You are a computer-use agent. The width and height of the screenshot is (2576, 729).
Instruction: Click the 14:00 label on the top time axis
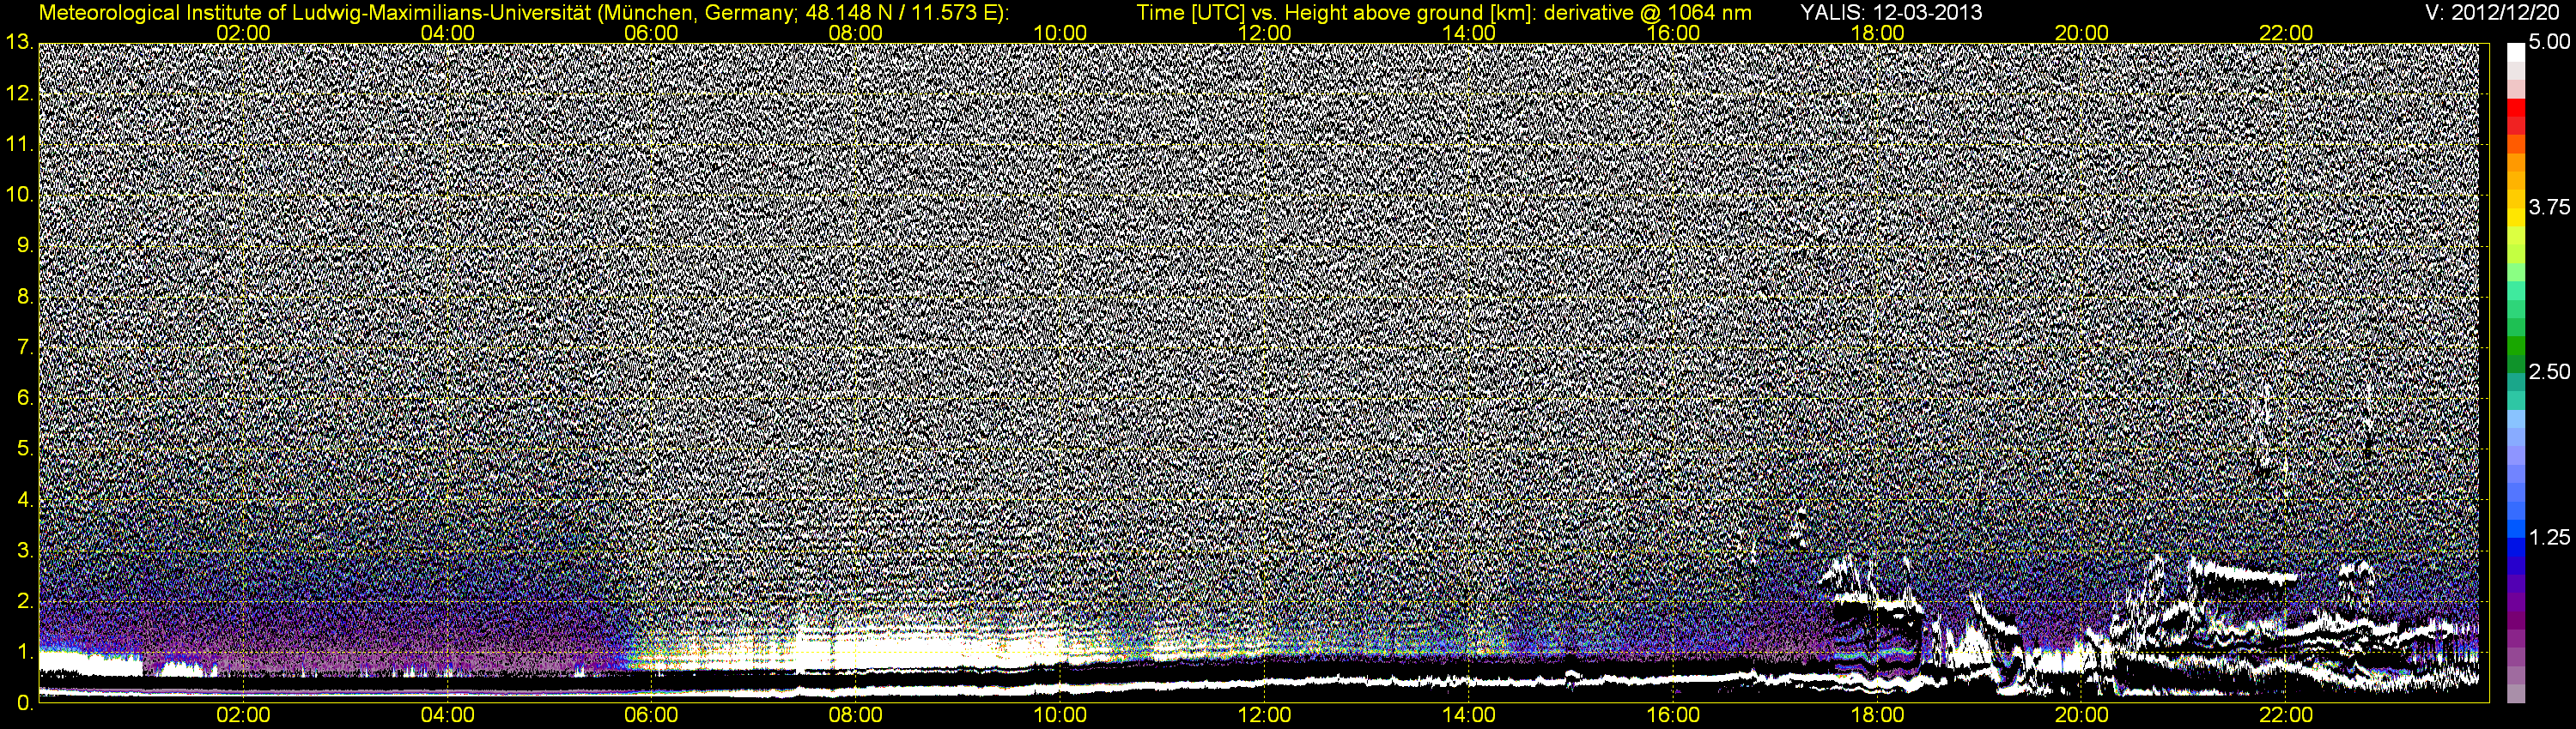coord(1469,33)
